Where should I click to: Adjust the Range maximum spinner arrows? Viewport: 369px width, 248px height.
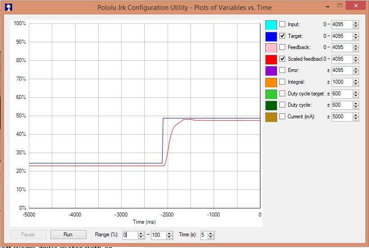tap(169, 235)
